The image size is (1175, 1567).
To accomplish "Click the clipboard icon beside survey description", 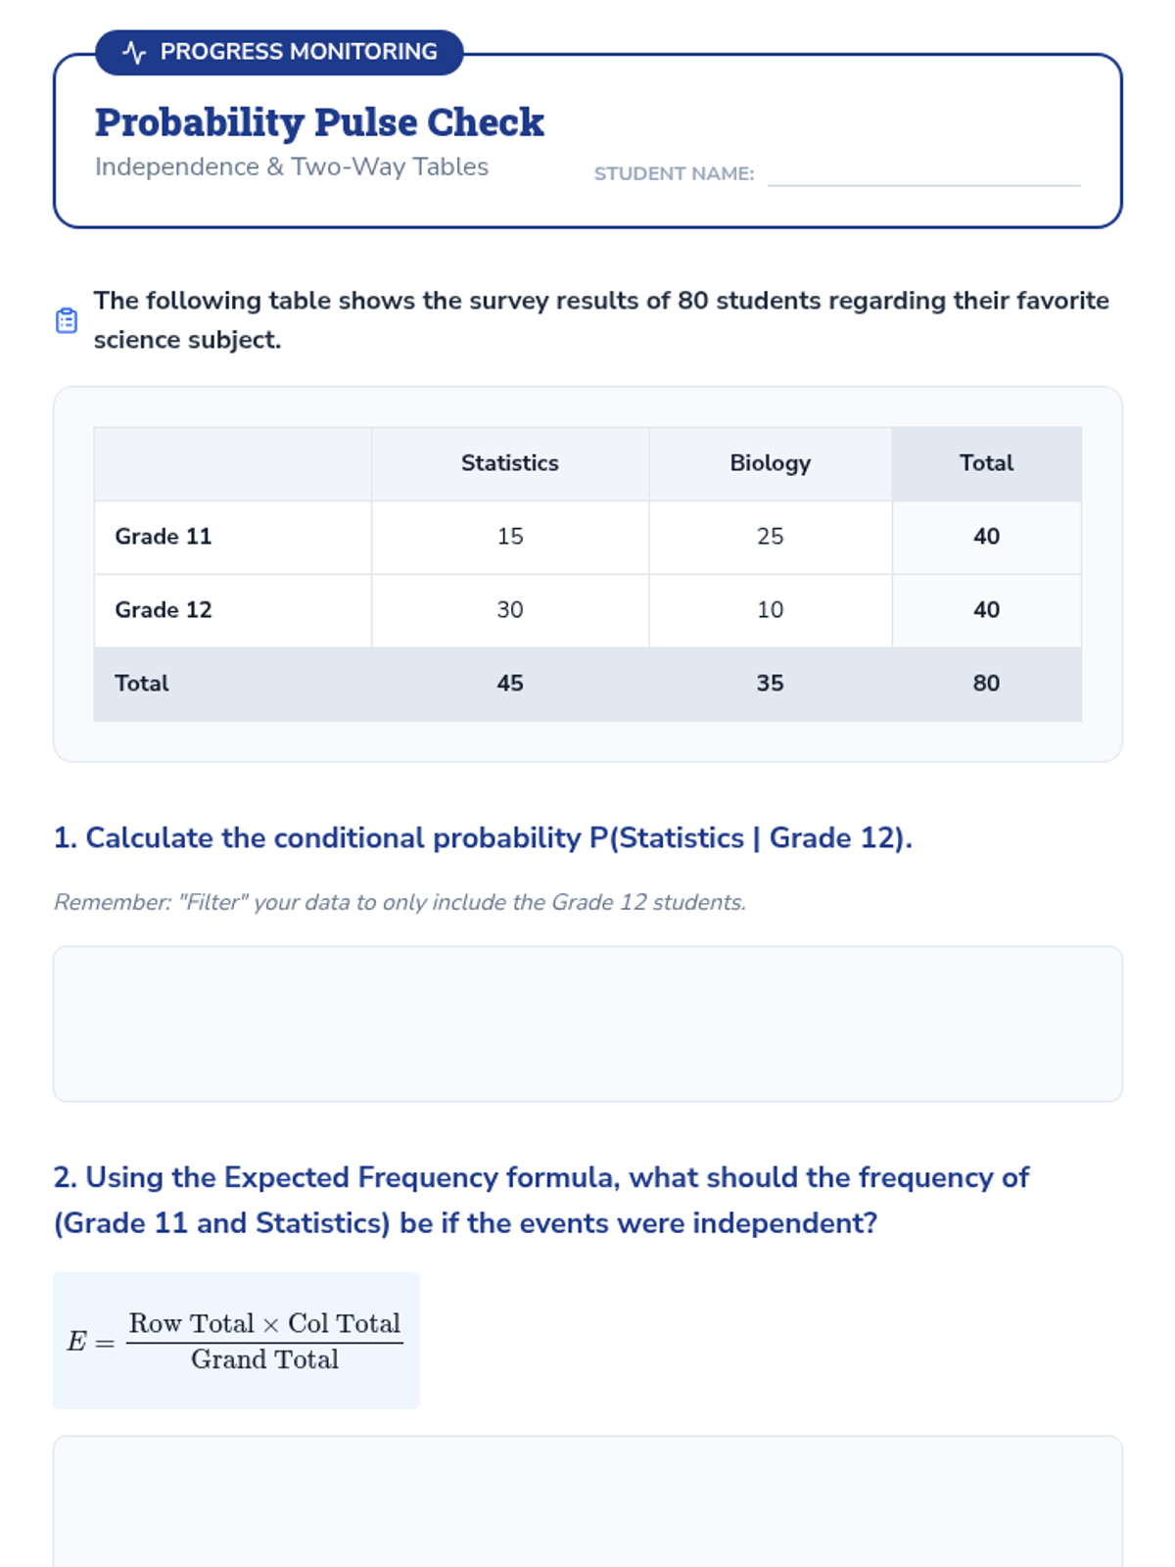I will [x=67, y=320].
